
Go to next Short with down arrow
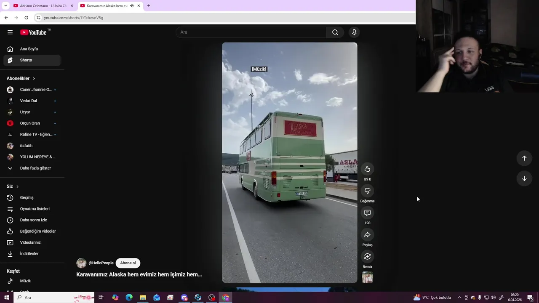click(524, 178)
